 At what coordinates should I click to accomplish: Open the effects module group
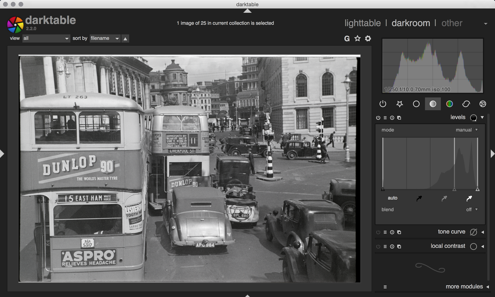pos(483,104)
